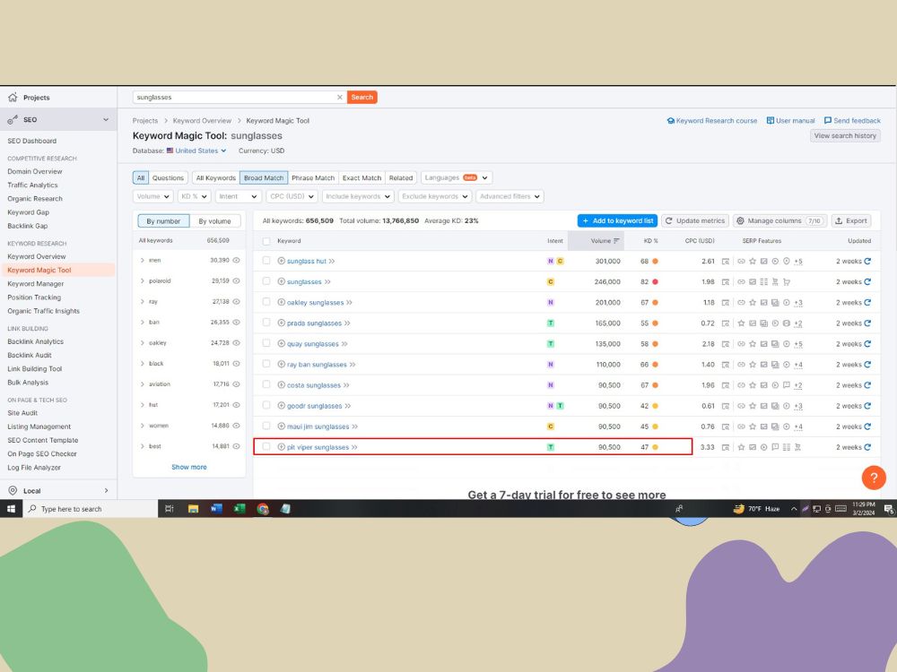Expand the ray keyword group
The width and height of the screenshot is (897, 672).
tap(142, 301)
